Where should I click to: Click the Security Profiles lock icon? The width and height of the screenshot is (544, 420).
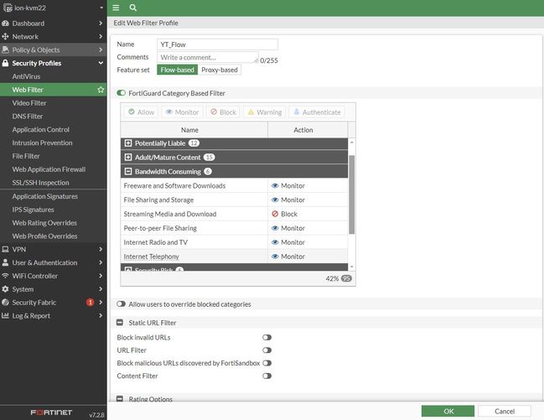click(x=5, y=63)
